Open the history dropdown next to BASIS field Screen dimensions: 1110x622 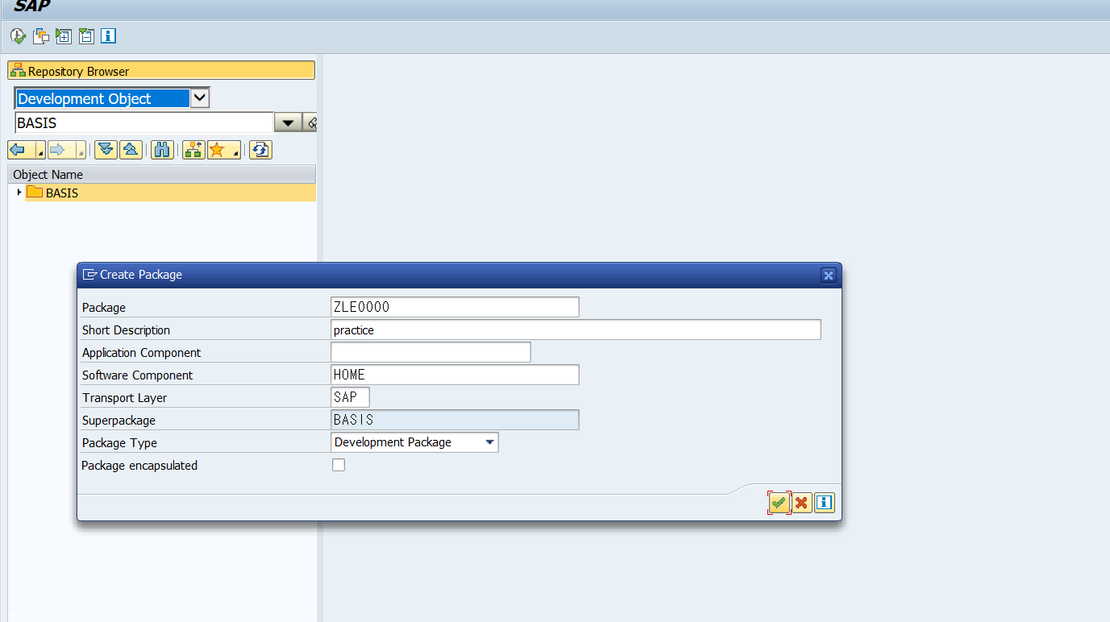(x=288, y=123)
